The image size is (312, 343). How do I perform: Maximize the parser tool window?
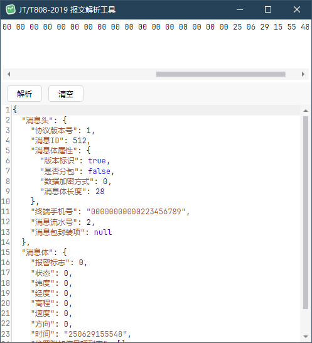[268, 9]
